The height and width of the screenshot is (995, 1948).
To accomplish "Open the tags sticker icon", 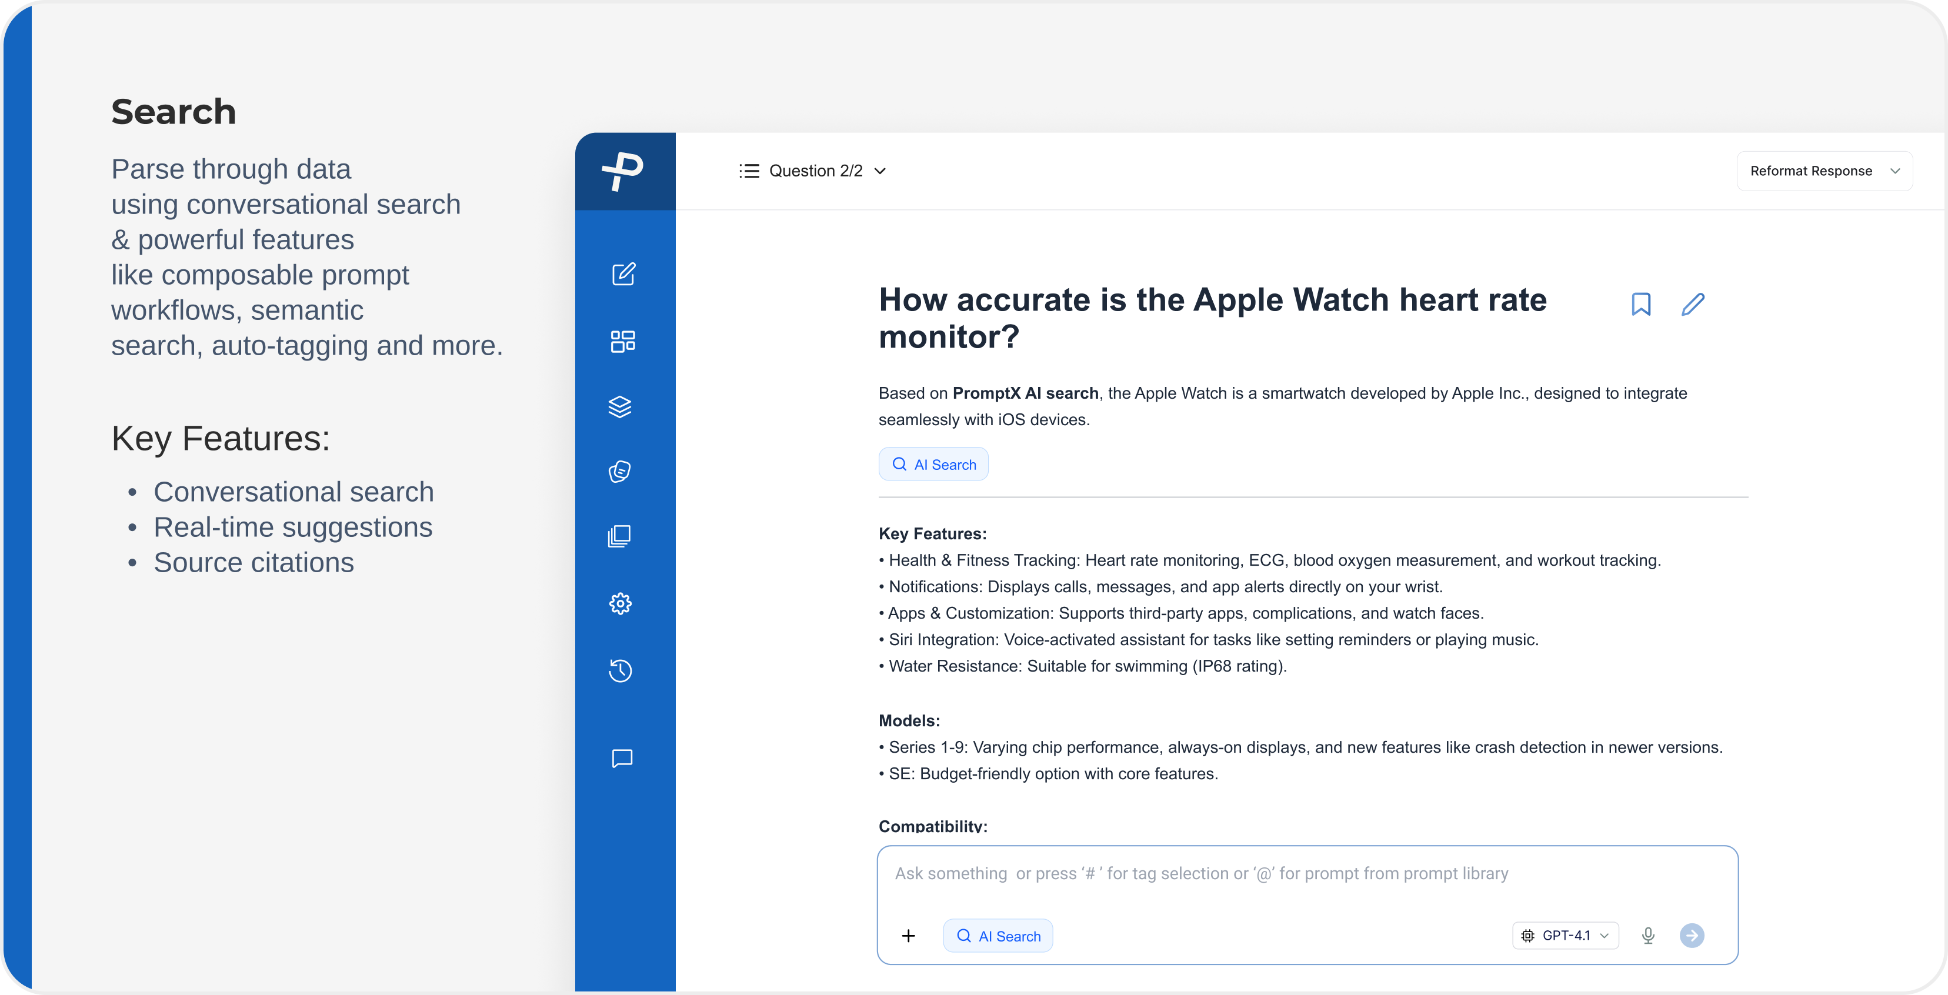I will (x=620, y=472).
